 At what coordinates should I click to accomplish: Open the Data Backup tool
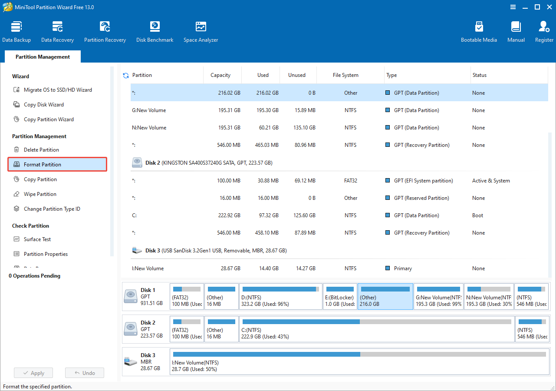16,30
